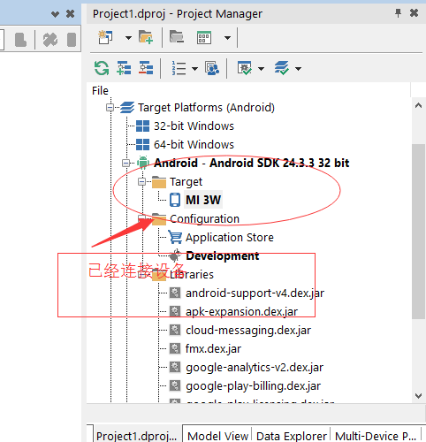Screen dimensions: 426x442
Task: Select fmx.dex.jar library
Action: click(x=213, y=349)
